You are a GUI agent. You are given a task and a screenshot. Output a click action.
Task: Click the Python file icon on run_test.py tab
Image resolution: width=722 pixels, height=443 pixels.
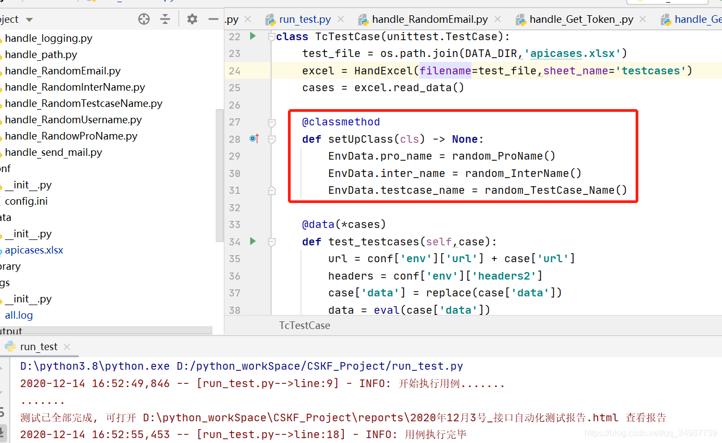pos(270,20)
